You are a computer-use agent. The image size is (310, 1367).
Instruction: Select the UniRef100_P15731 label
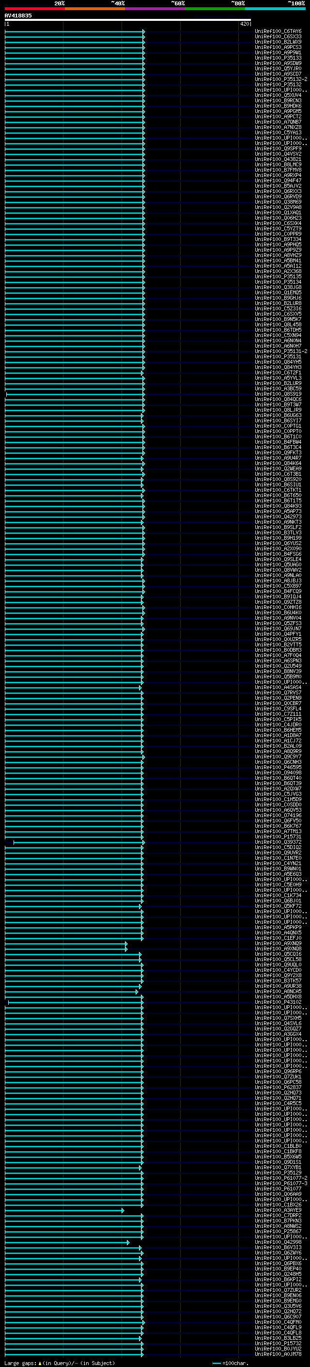[278, 837]
